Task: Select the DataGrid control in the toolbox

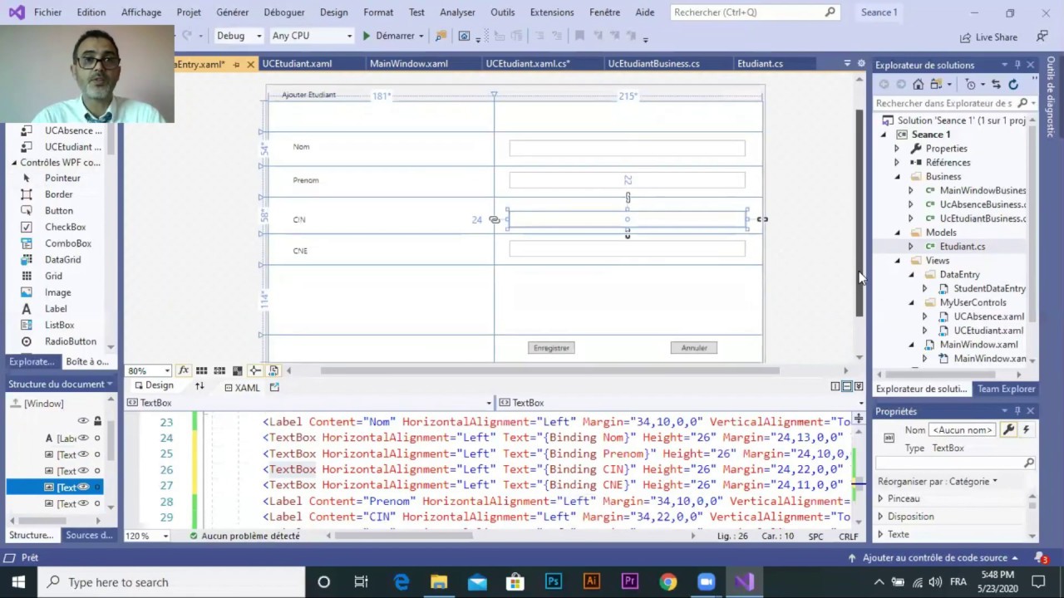Action: click(62, 260)
